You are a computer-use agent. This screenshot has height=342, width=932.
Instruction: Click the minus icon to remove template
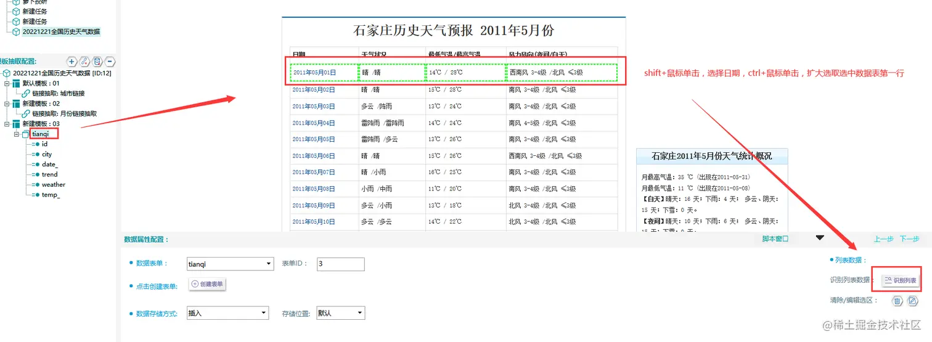pos(110,62)
